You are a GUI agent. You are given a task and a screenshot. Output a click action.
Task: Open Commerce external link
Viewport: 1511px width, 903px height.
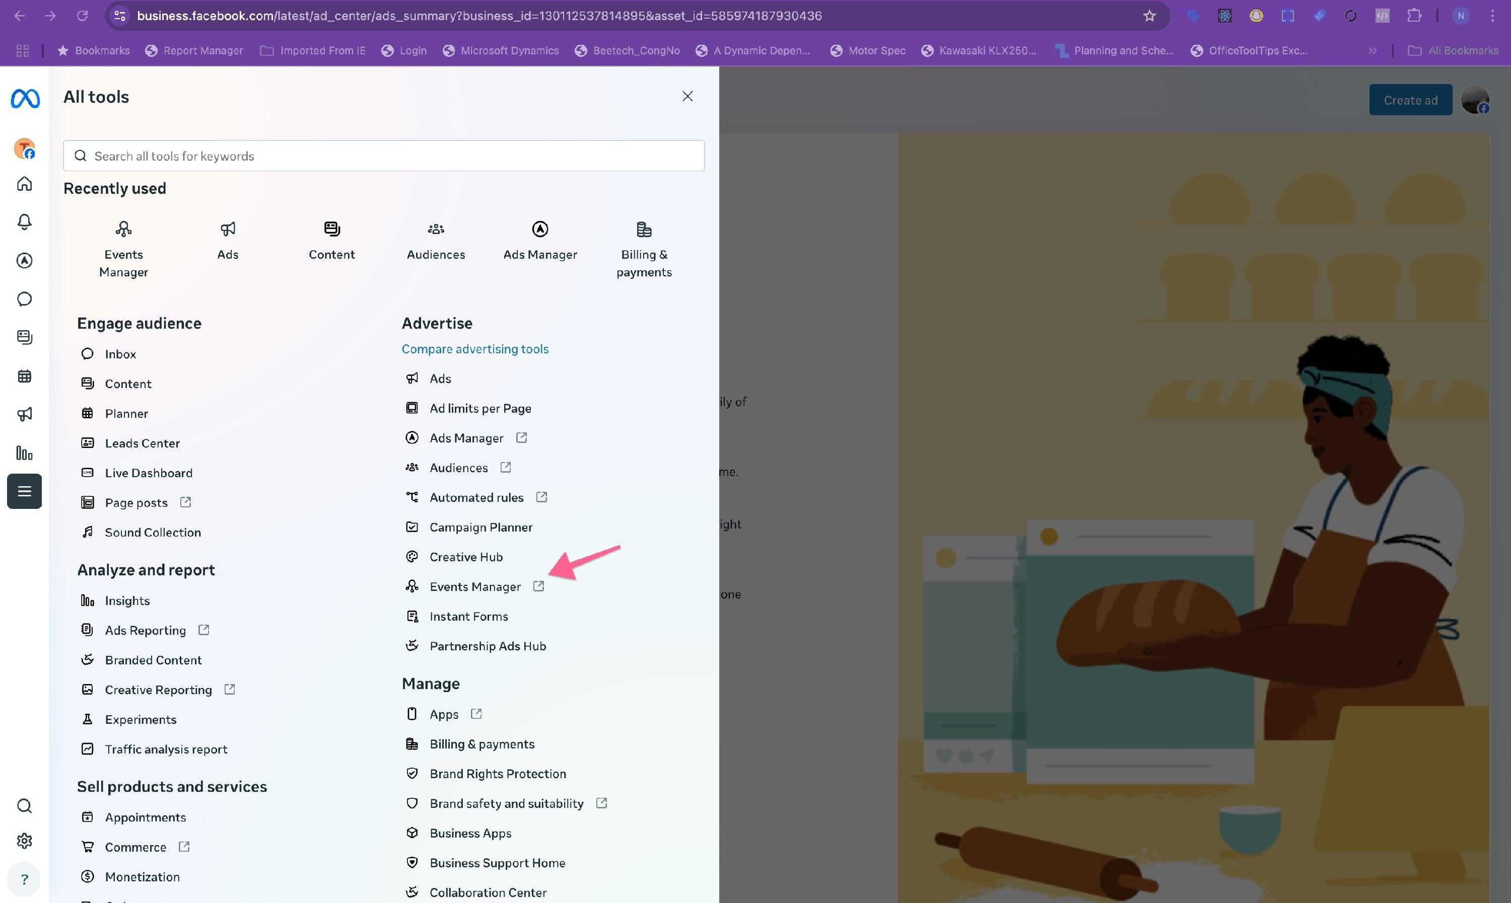(135, 847)
